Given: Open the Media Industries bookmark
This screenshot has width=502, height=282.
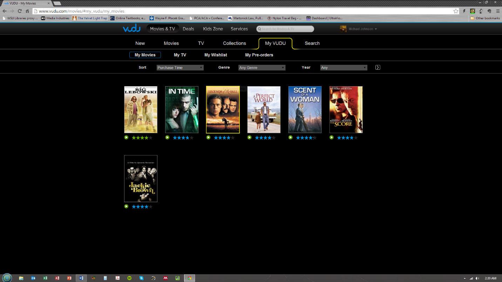Looking at the screenshot, I should (x=55, y=18).
